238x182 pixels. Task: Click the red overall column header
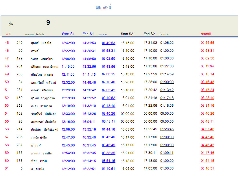pos(206,34)
